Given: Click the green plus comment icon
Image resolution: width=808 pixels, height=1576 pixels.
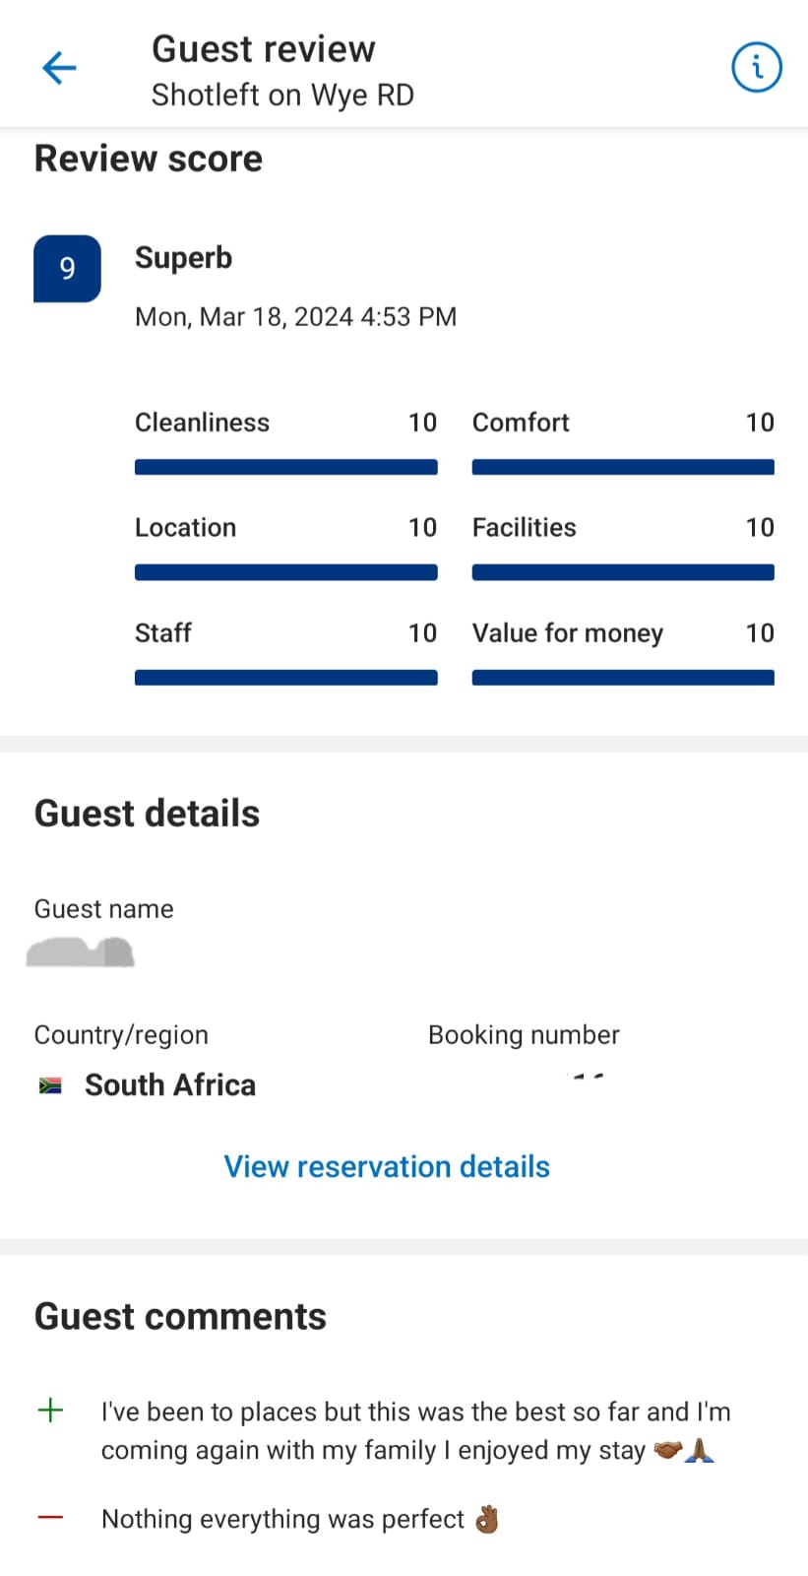Looking at the screenshot, I should pyautogui.click(x=50, y=1411).
